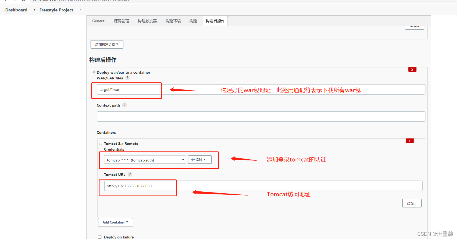Viewport: 457px width, 239px height.
Task: Open help for Tomcat URL
Action: [x=130, y=175]
